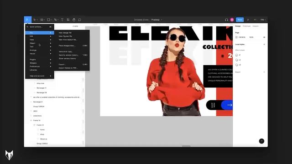The image size is (292, 164).
Task: Select the Hand tool
Action: (x=74, y=20)
